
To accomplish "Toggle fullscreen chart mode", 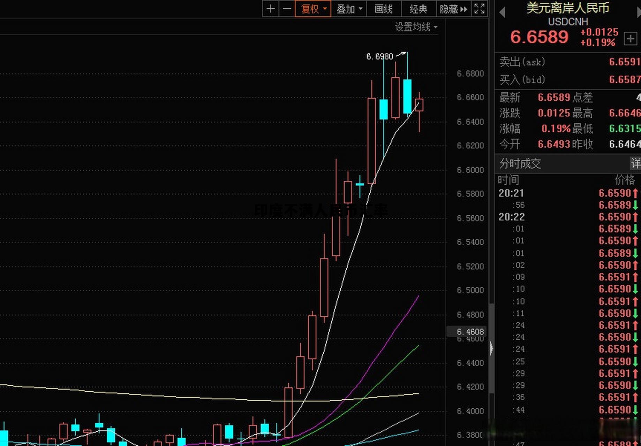I will pyautogui.click(x=480, y=9).
